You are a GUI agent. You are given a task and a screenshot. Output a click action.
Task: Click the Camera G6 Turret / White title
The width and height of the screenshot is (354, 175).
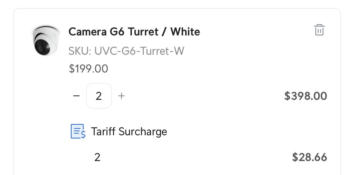pos(134,32)
